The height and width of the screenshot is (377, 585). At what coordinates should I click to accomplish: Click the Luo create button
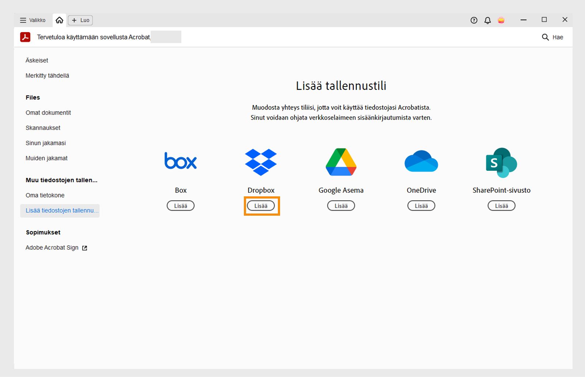click(x=80, y=20)
